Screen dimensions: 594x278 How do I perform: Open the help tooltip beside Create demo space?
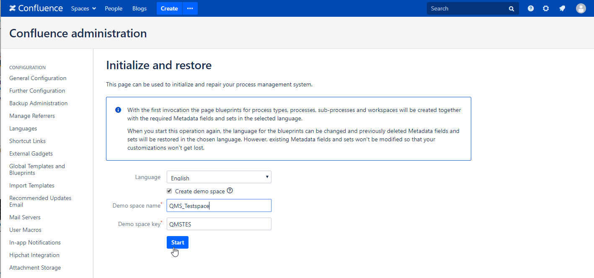click(x=230, y=190)
